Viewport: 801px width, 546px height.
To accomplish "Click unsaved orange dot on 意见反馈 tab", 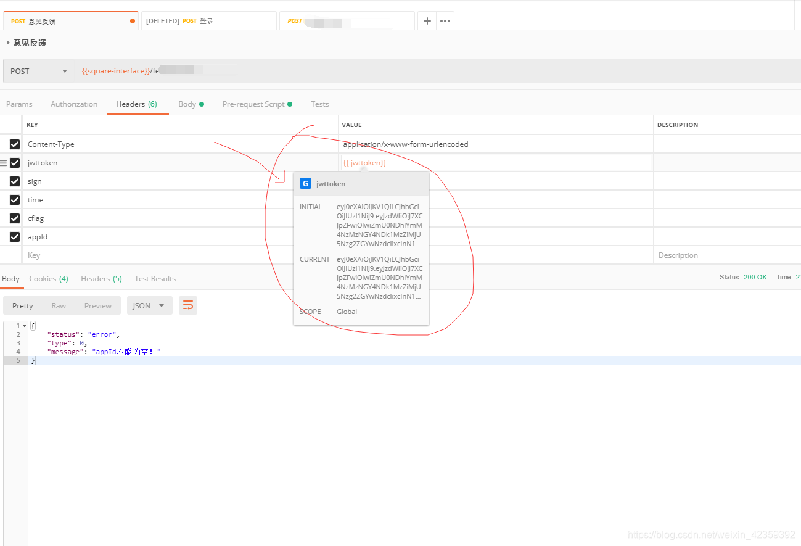I will (x=133, y=21).
